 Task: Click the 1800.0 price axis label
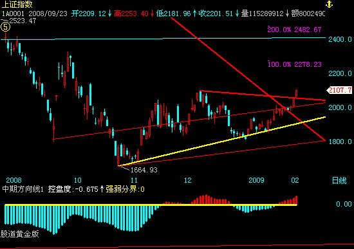340,142
